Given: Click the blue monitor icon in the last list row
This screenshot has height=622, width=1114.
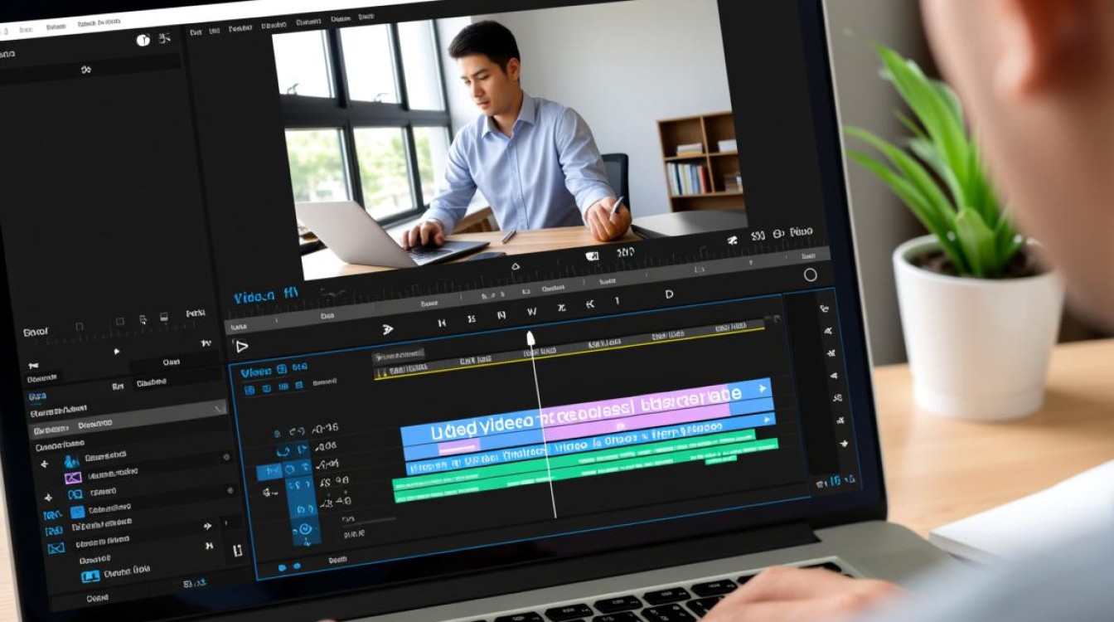Looking at the screenshot, I should click(x=90, y=576).
